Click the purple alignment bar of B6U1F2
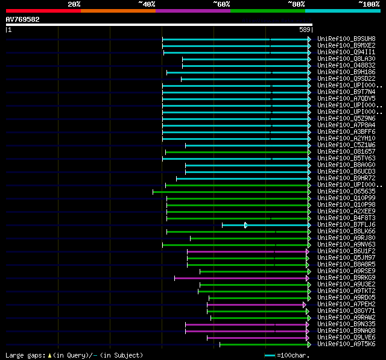386x360 pixels. pyautogui.click(x=247, y=251)
